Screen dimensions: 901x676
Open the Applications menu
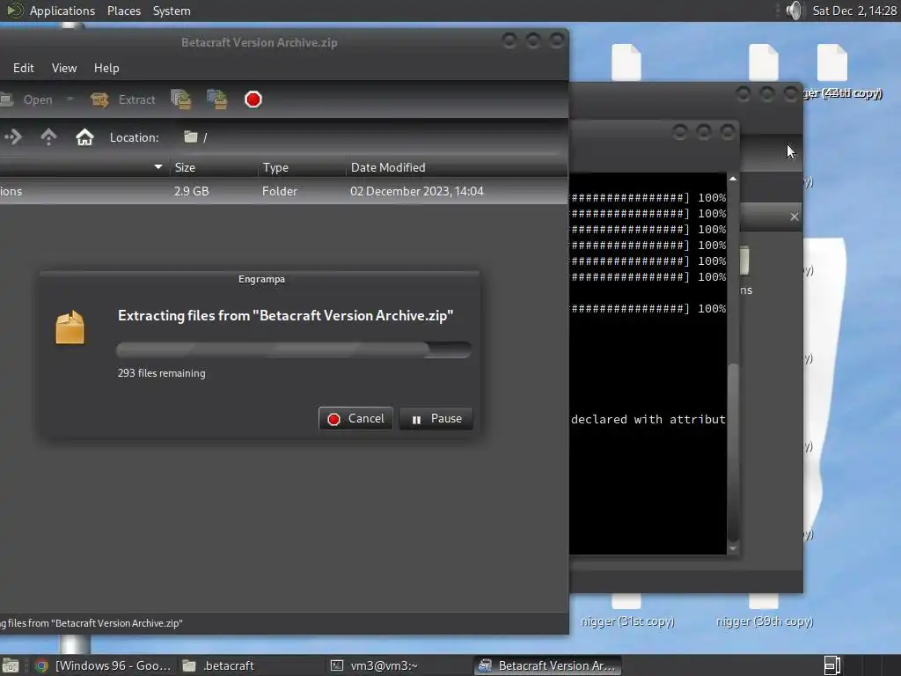click(x=62, y=11)
